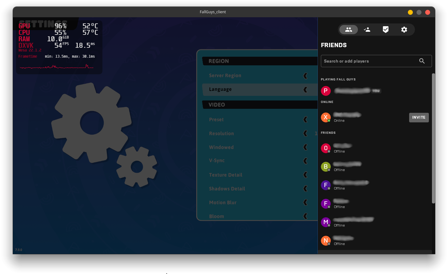448x274 pixels.
Task: Click the FallGuys_client title bar text
Action: (x=213, y=12)
